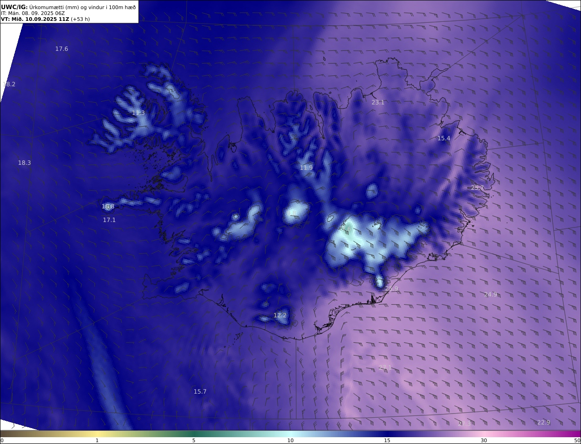Click the map value 10.8 over the Snæfellsnes tip

pos(108,207)
